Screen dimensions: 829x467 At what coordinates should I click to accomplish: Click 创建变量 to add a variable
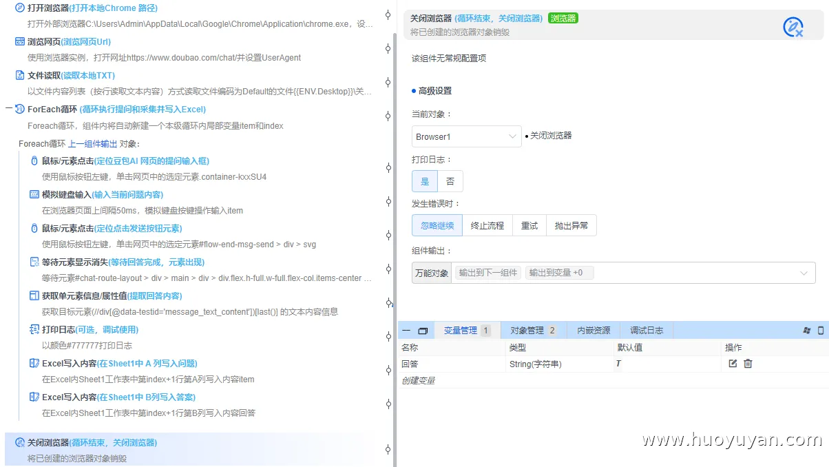pyautogui.click(x=418, y=380)
